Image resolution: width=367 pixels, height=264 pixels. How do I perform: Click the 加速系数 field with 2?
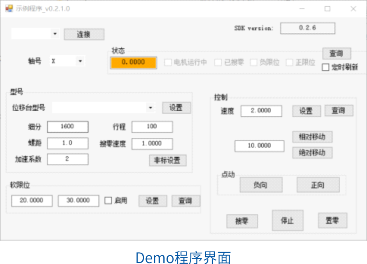[x=68, y=159]
